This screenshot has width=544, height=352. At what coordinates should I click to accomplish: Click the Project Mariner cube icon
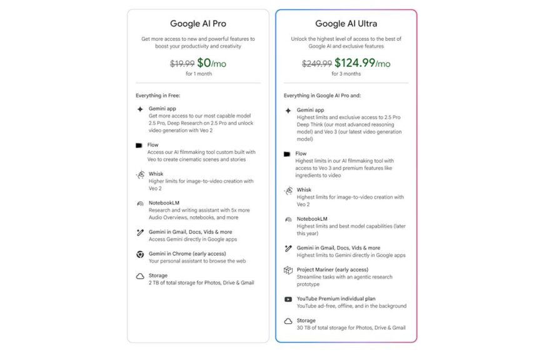tap(288, 270)
